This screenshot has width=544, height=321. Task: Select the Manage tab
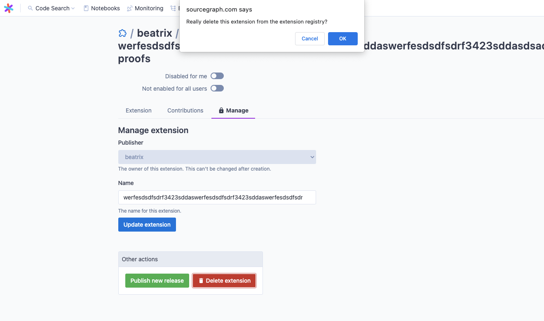click(233, 110)
